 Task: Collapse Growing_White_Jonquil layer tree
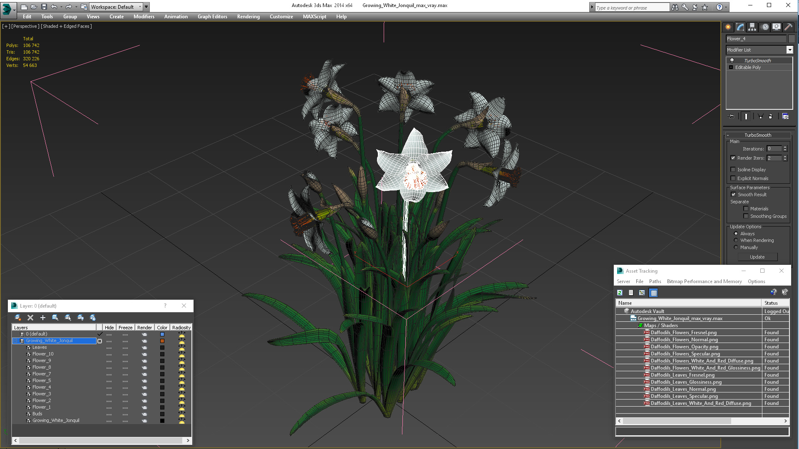pos(15,341)
